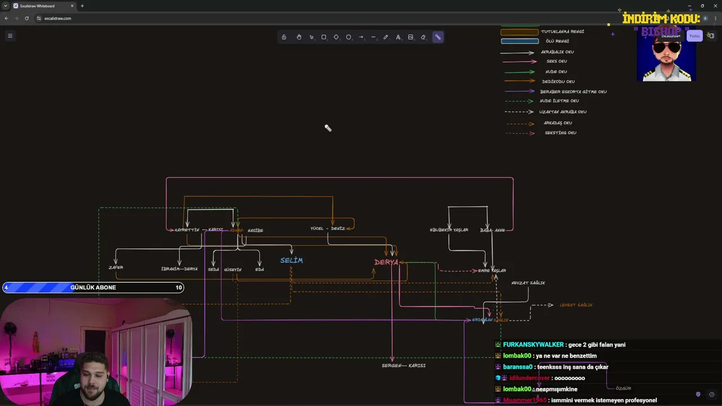
Task: Select the Ellipse shape tool
Action: click(349, 37)
